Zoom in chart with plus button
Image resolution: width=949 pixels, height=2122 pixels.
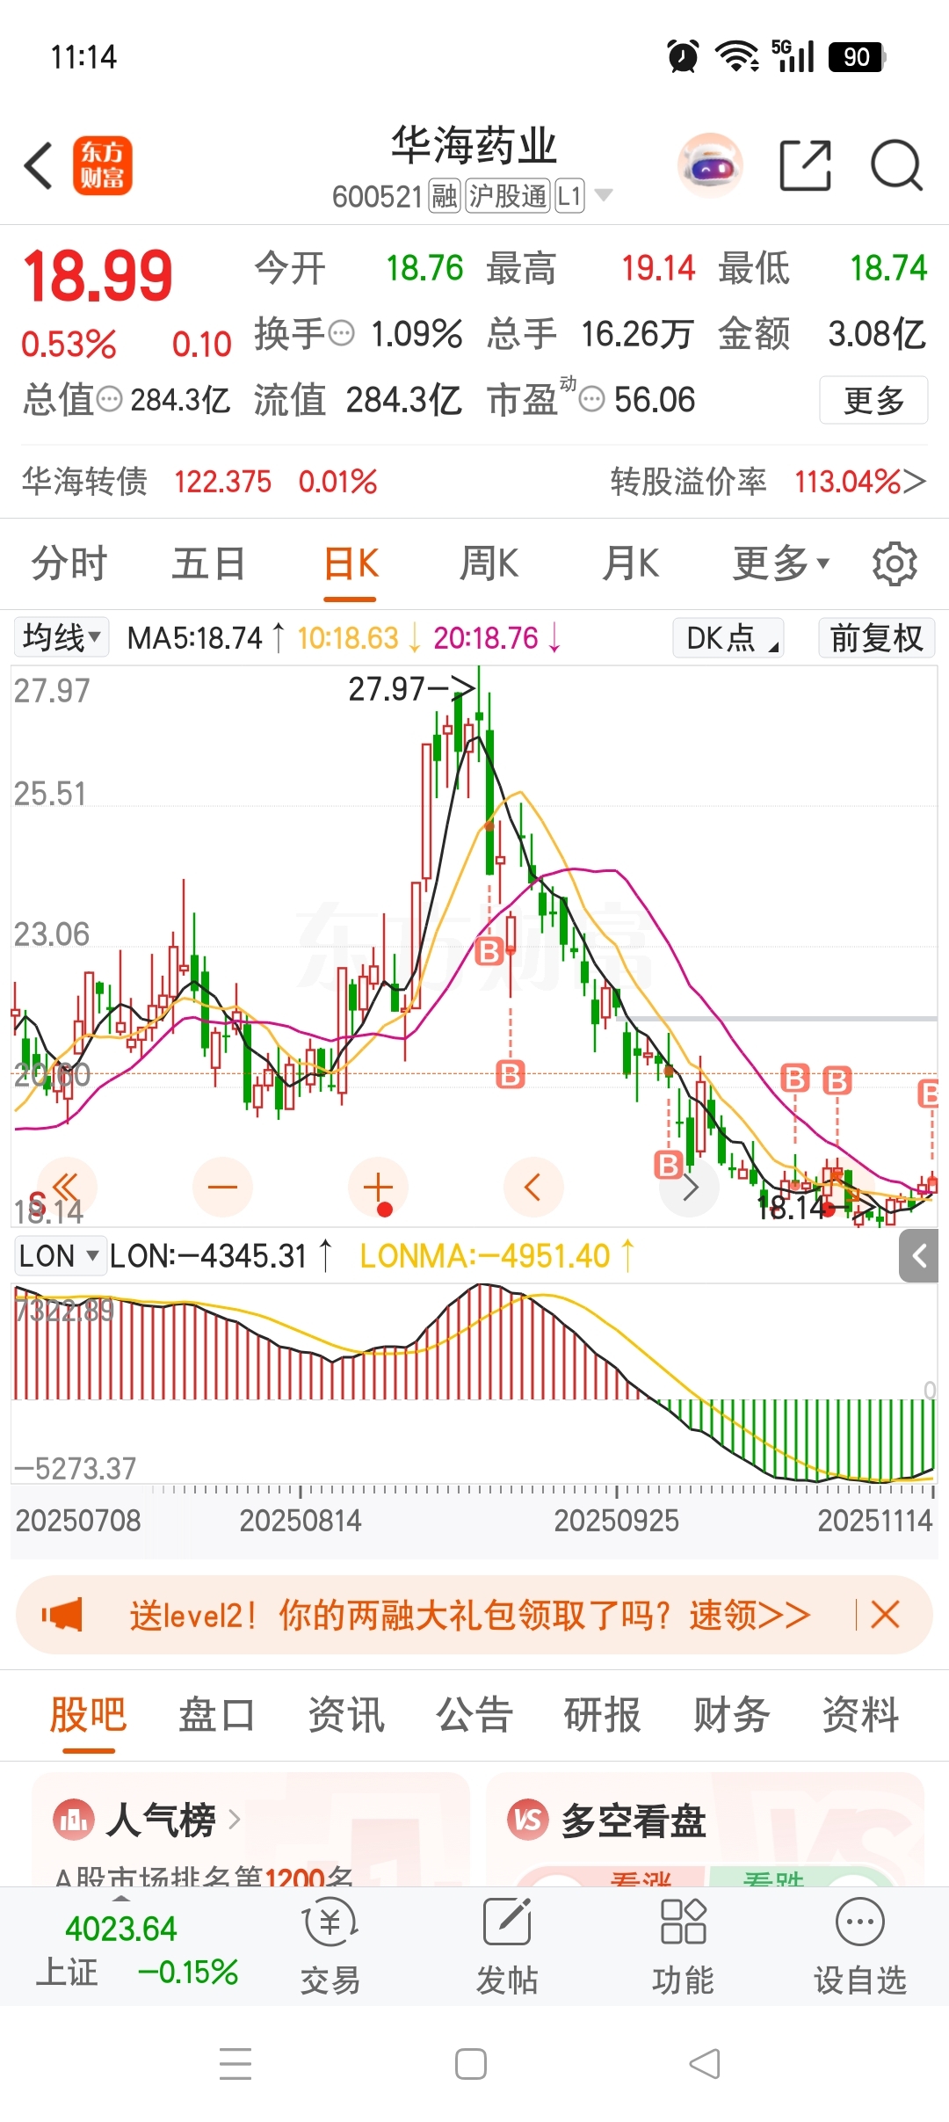click(378, 1188)
